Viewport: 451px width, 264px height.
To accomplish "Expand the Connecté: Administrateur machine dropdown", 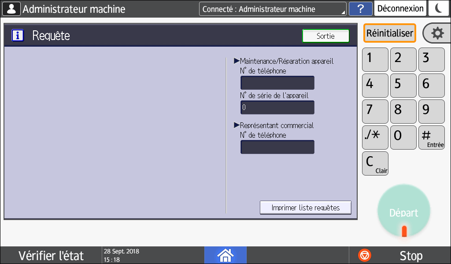I will tap(273, 9).
